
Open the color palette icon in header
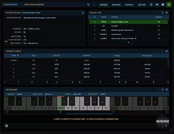click(163, 5)
